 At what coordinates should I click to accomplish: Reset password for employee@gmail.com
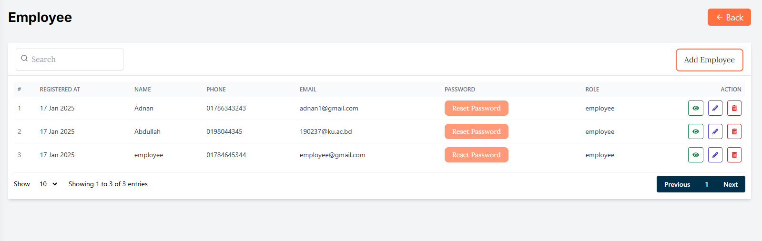pos(476,155)
